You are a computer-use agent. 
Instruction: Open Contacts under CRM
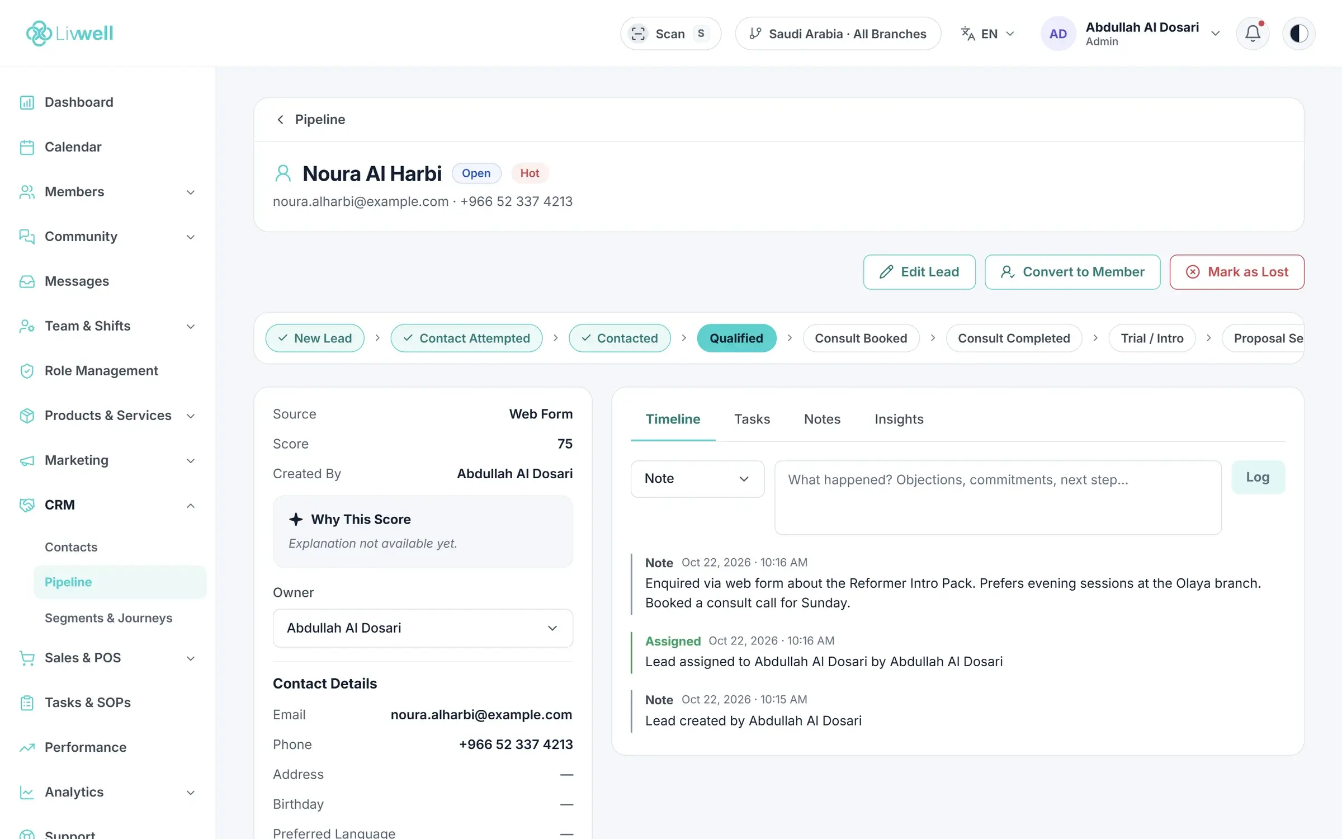[71, 547]
